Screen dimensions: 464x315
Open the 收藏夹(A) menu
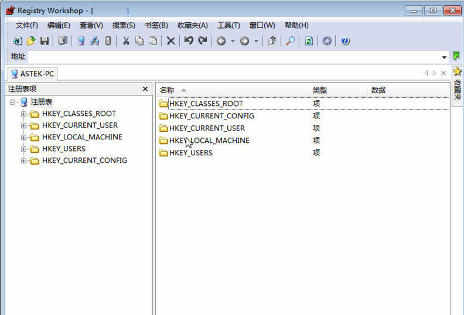pos(193,25)
